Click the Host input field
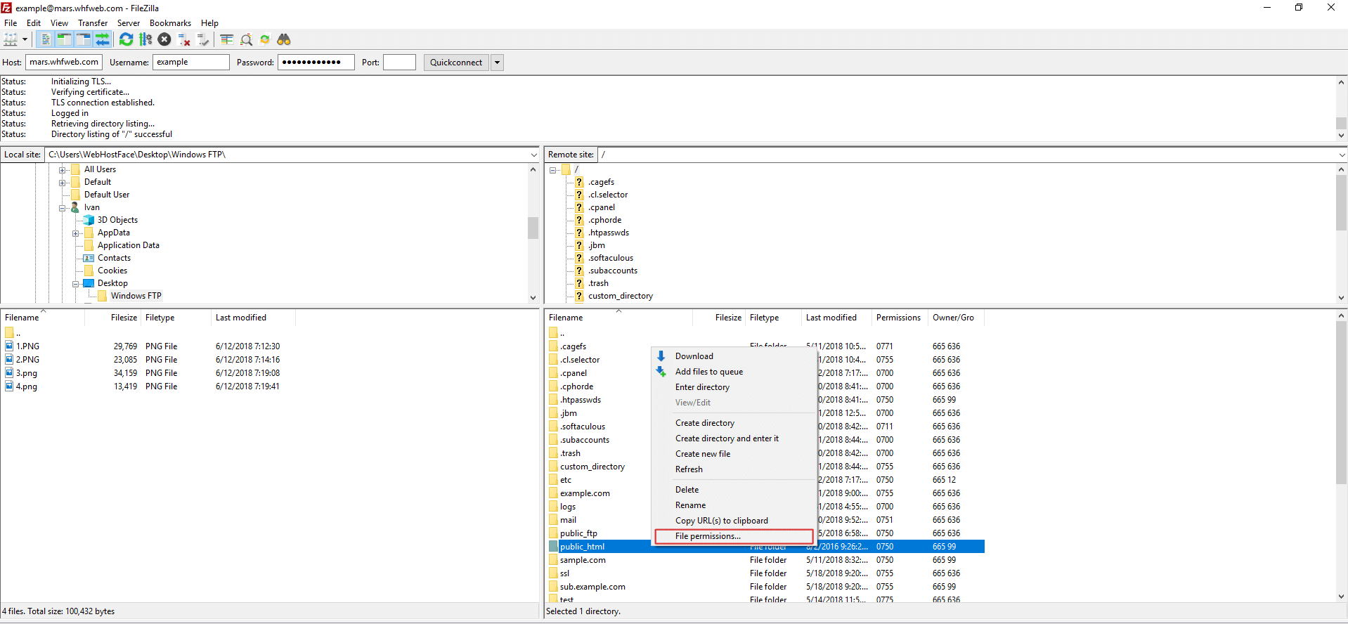 [64, 63]
